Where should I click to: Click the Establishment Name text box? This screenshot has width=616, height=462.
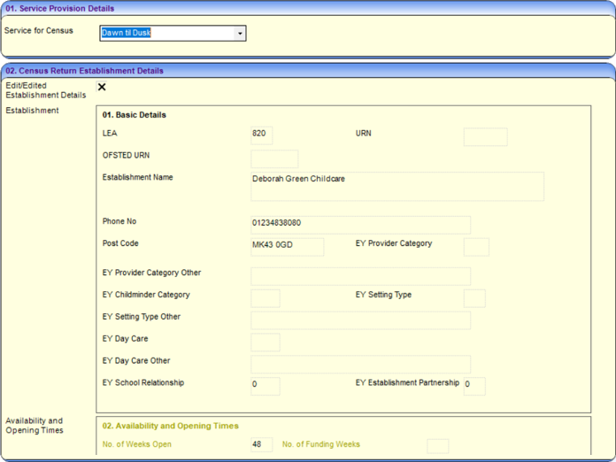click(x=397, y=186)
